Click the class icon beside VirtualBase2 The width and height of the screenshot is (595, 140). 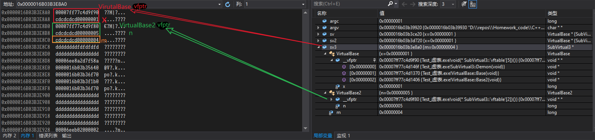coord(332,93)
